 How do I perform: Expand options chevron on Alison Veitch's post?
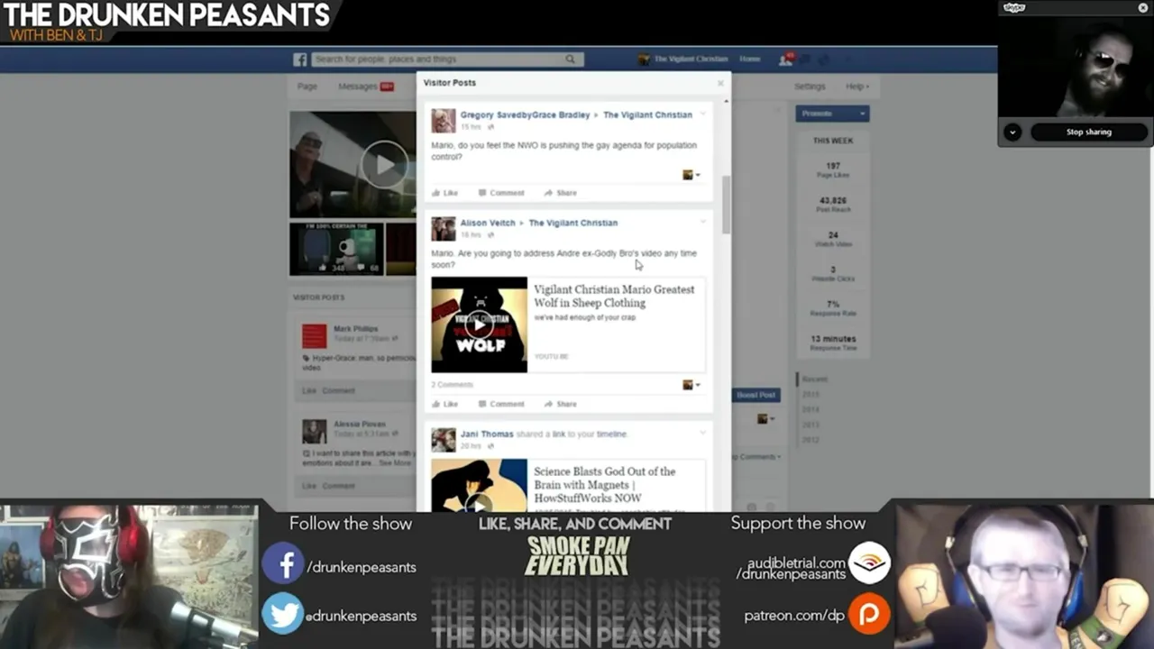703,221
